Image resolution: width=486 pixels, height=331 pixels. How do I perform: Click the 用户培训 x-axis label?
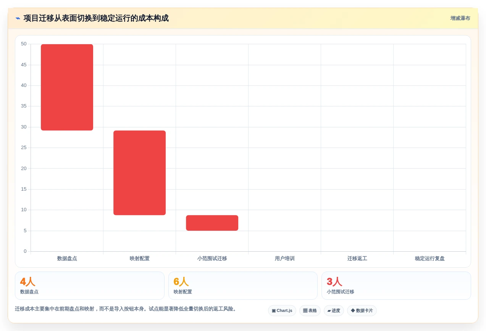pyautogui.click(x=284, y=259)
